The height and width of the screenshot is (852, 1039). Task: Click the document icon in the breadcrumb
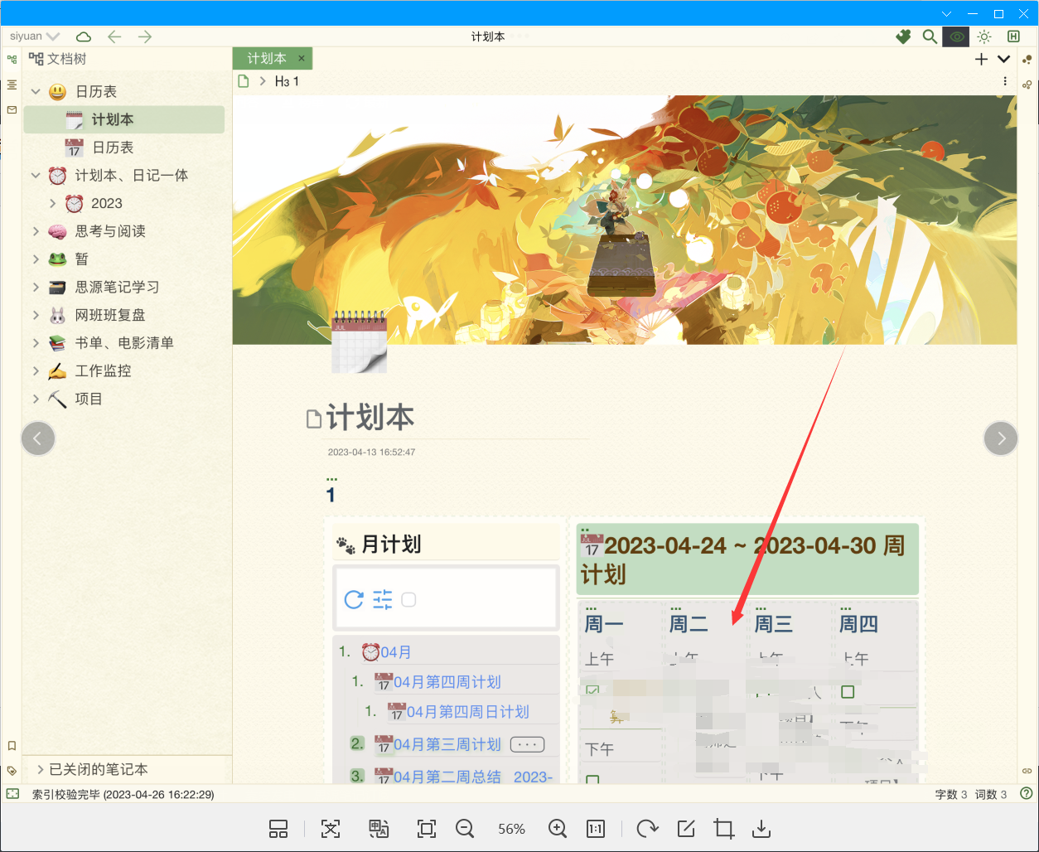(x=244, y=81)
